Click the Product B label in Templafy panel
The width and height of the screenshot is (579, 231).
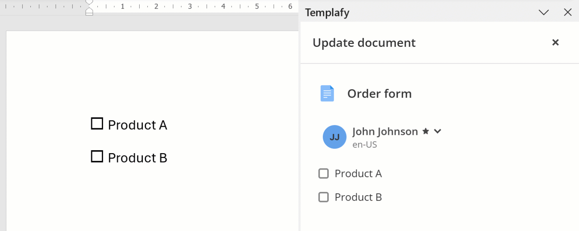tap(358, 197)
